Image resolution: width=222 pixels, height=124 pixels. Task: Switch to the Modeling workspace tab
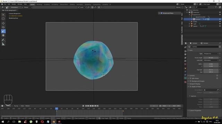[x=39, y=4]
